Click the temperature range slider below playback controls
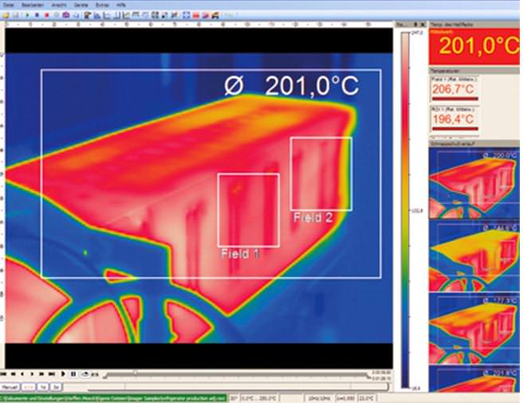The height and width of the screenshot is (403, 523). [x=238, y=386]
